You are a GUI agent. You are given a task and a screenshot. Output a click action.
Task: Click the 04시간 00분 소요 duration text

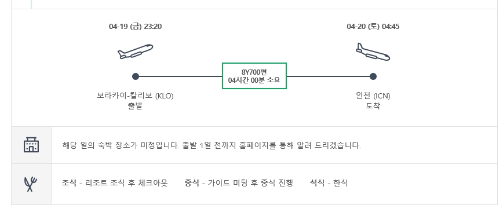(x=254, y=80)
